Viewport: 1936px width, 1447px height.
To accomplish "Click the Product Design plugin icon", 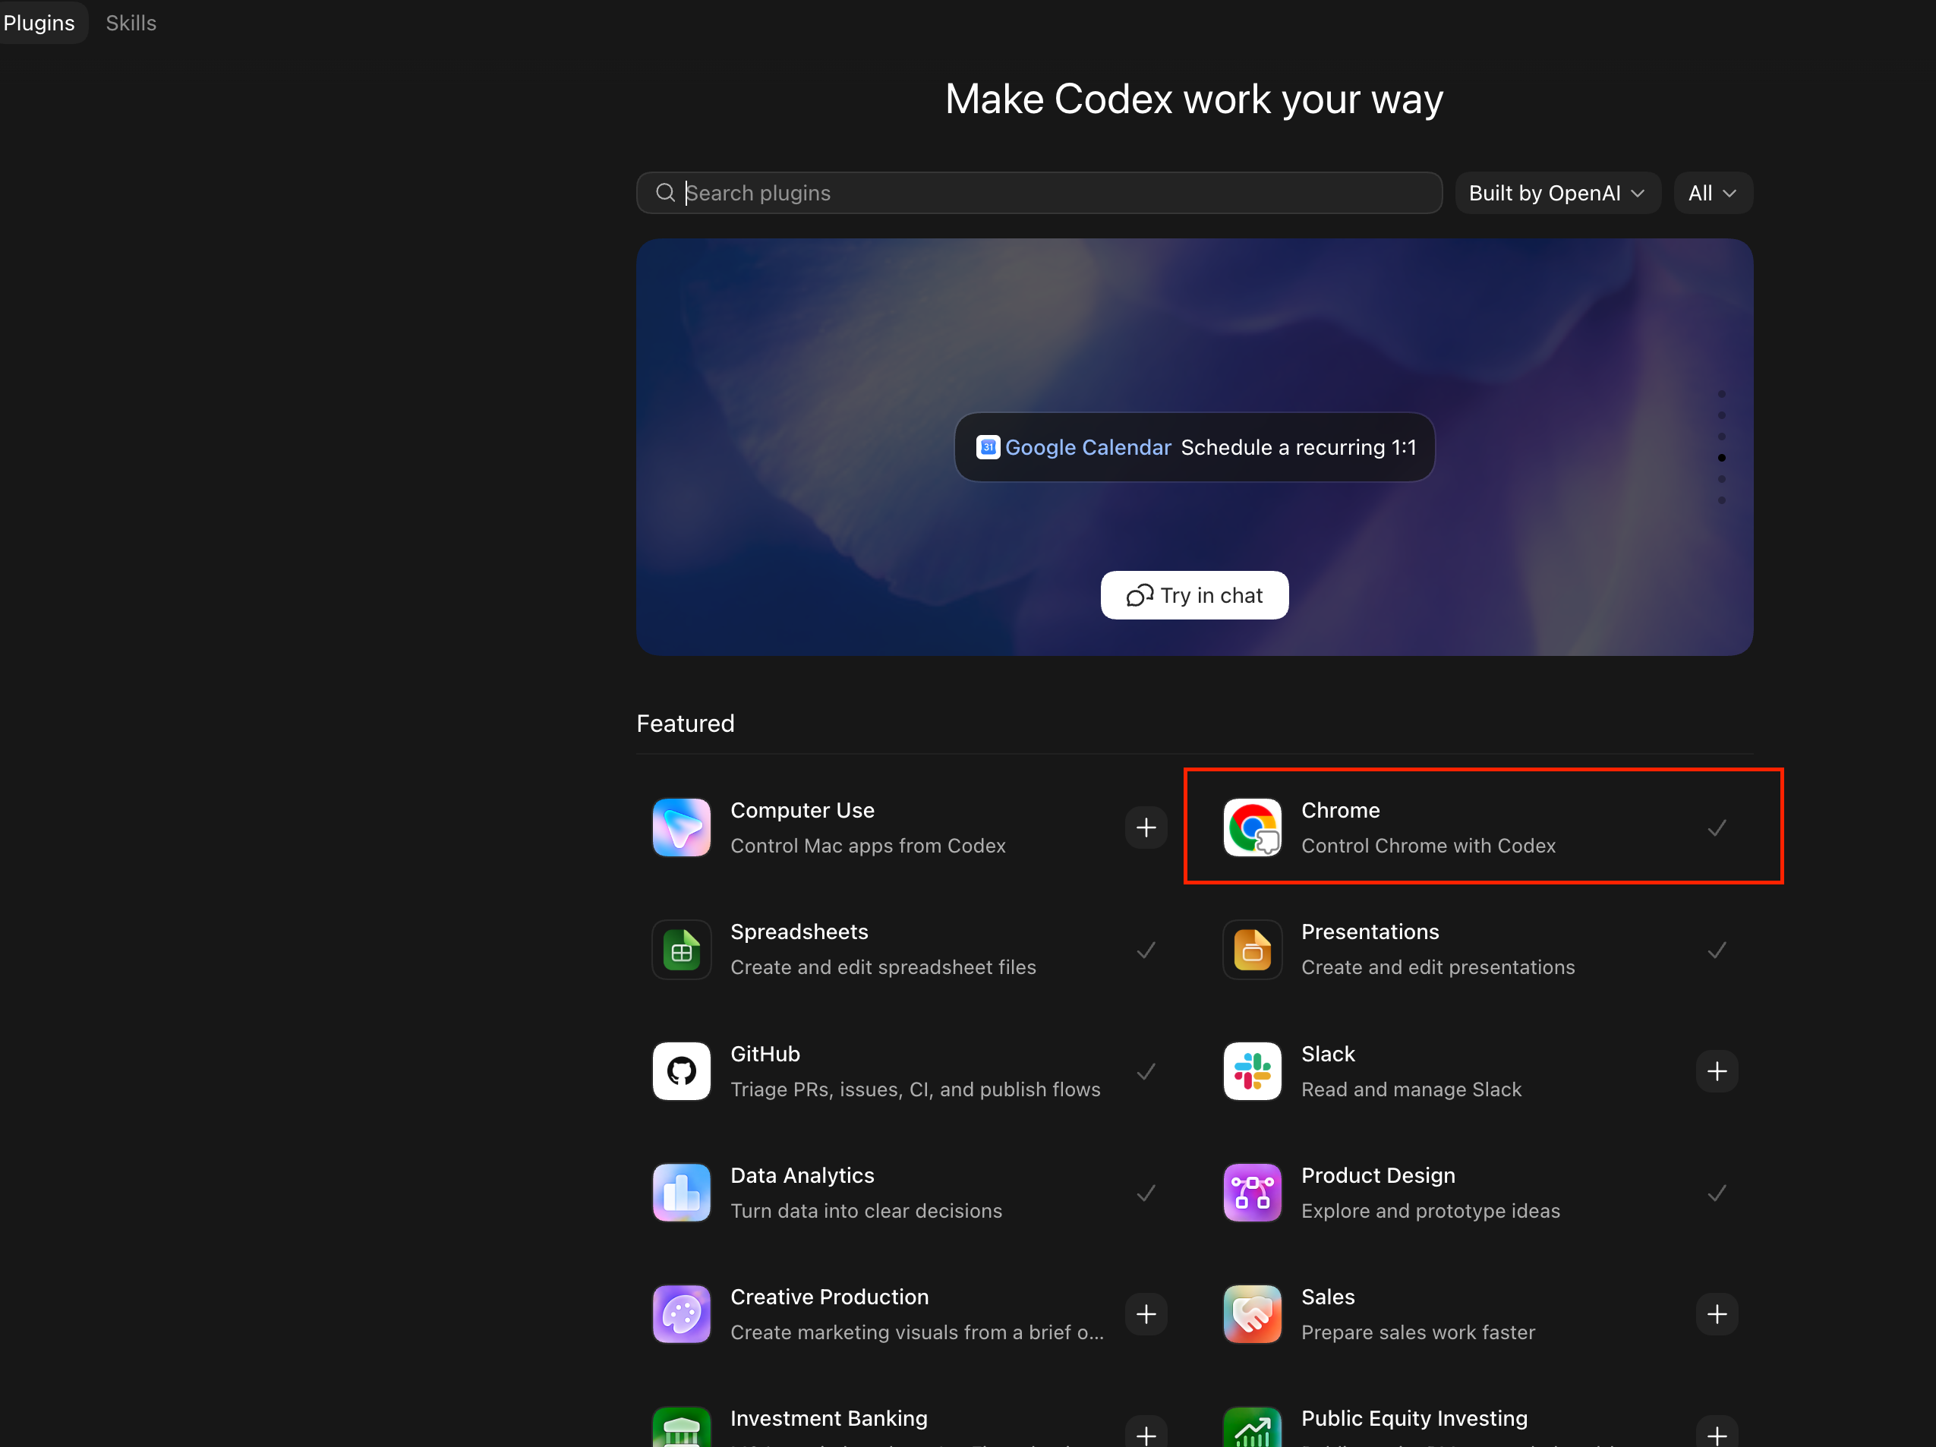I will click(x=1252, y=1192).
